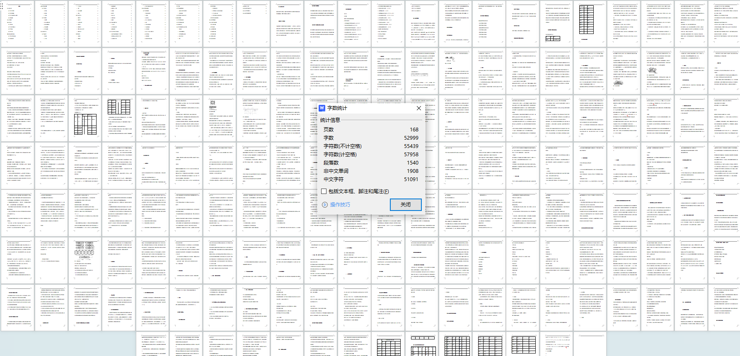Viewport: 740px width, 356px height.
Task: Click the 字数 label
Action: coord(329,138)
